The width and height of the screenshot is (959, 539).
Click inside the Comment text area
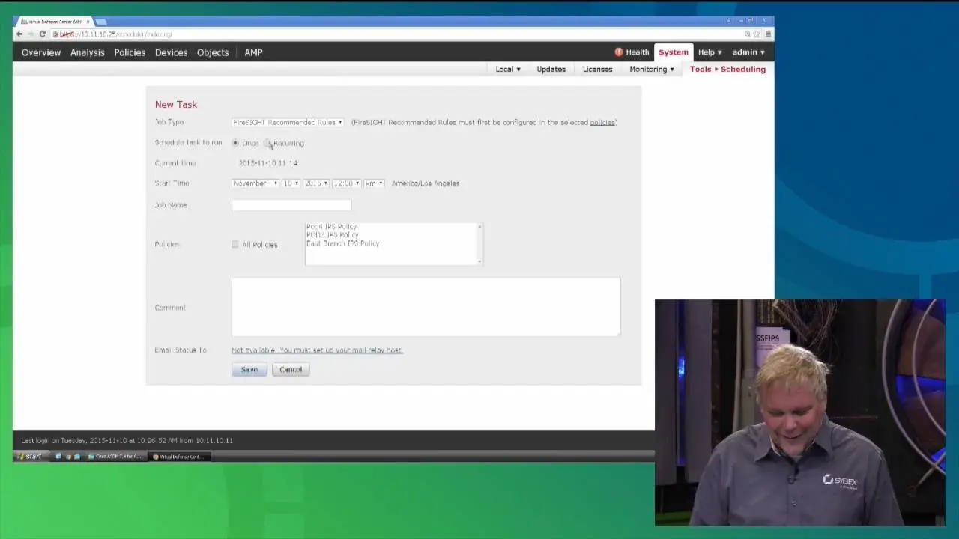click(426, 307)
